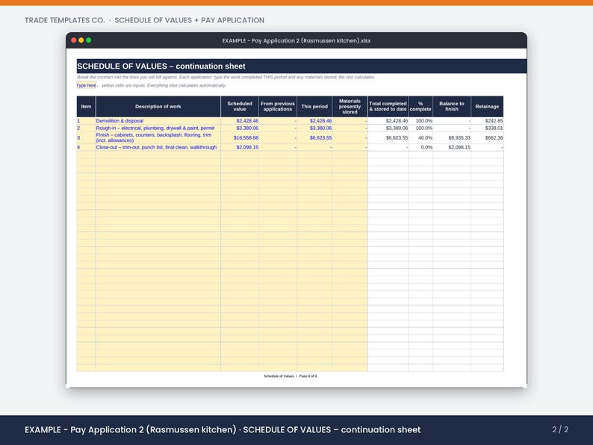Screen dimensions: 593x445
Task: Click item number 4 cell
Action: [86, 147]
